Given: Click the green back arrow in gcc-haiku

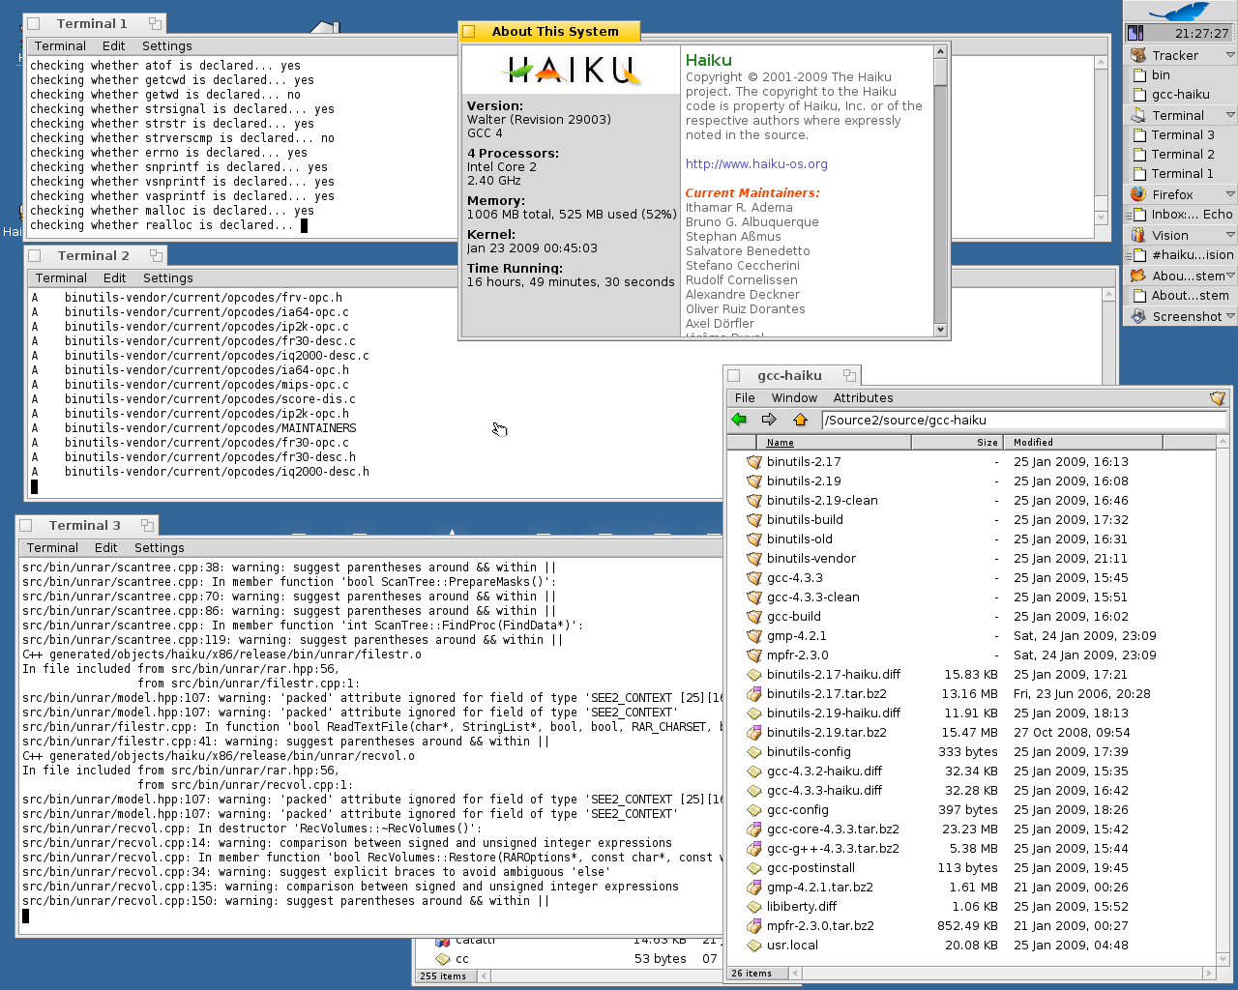Looking at the screenshot, I should (740, 420).
